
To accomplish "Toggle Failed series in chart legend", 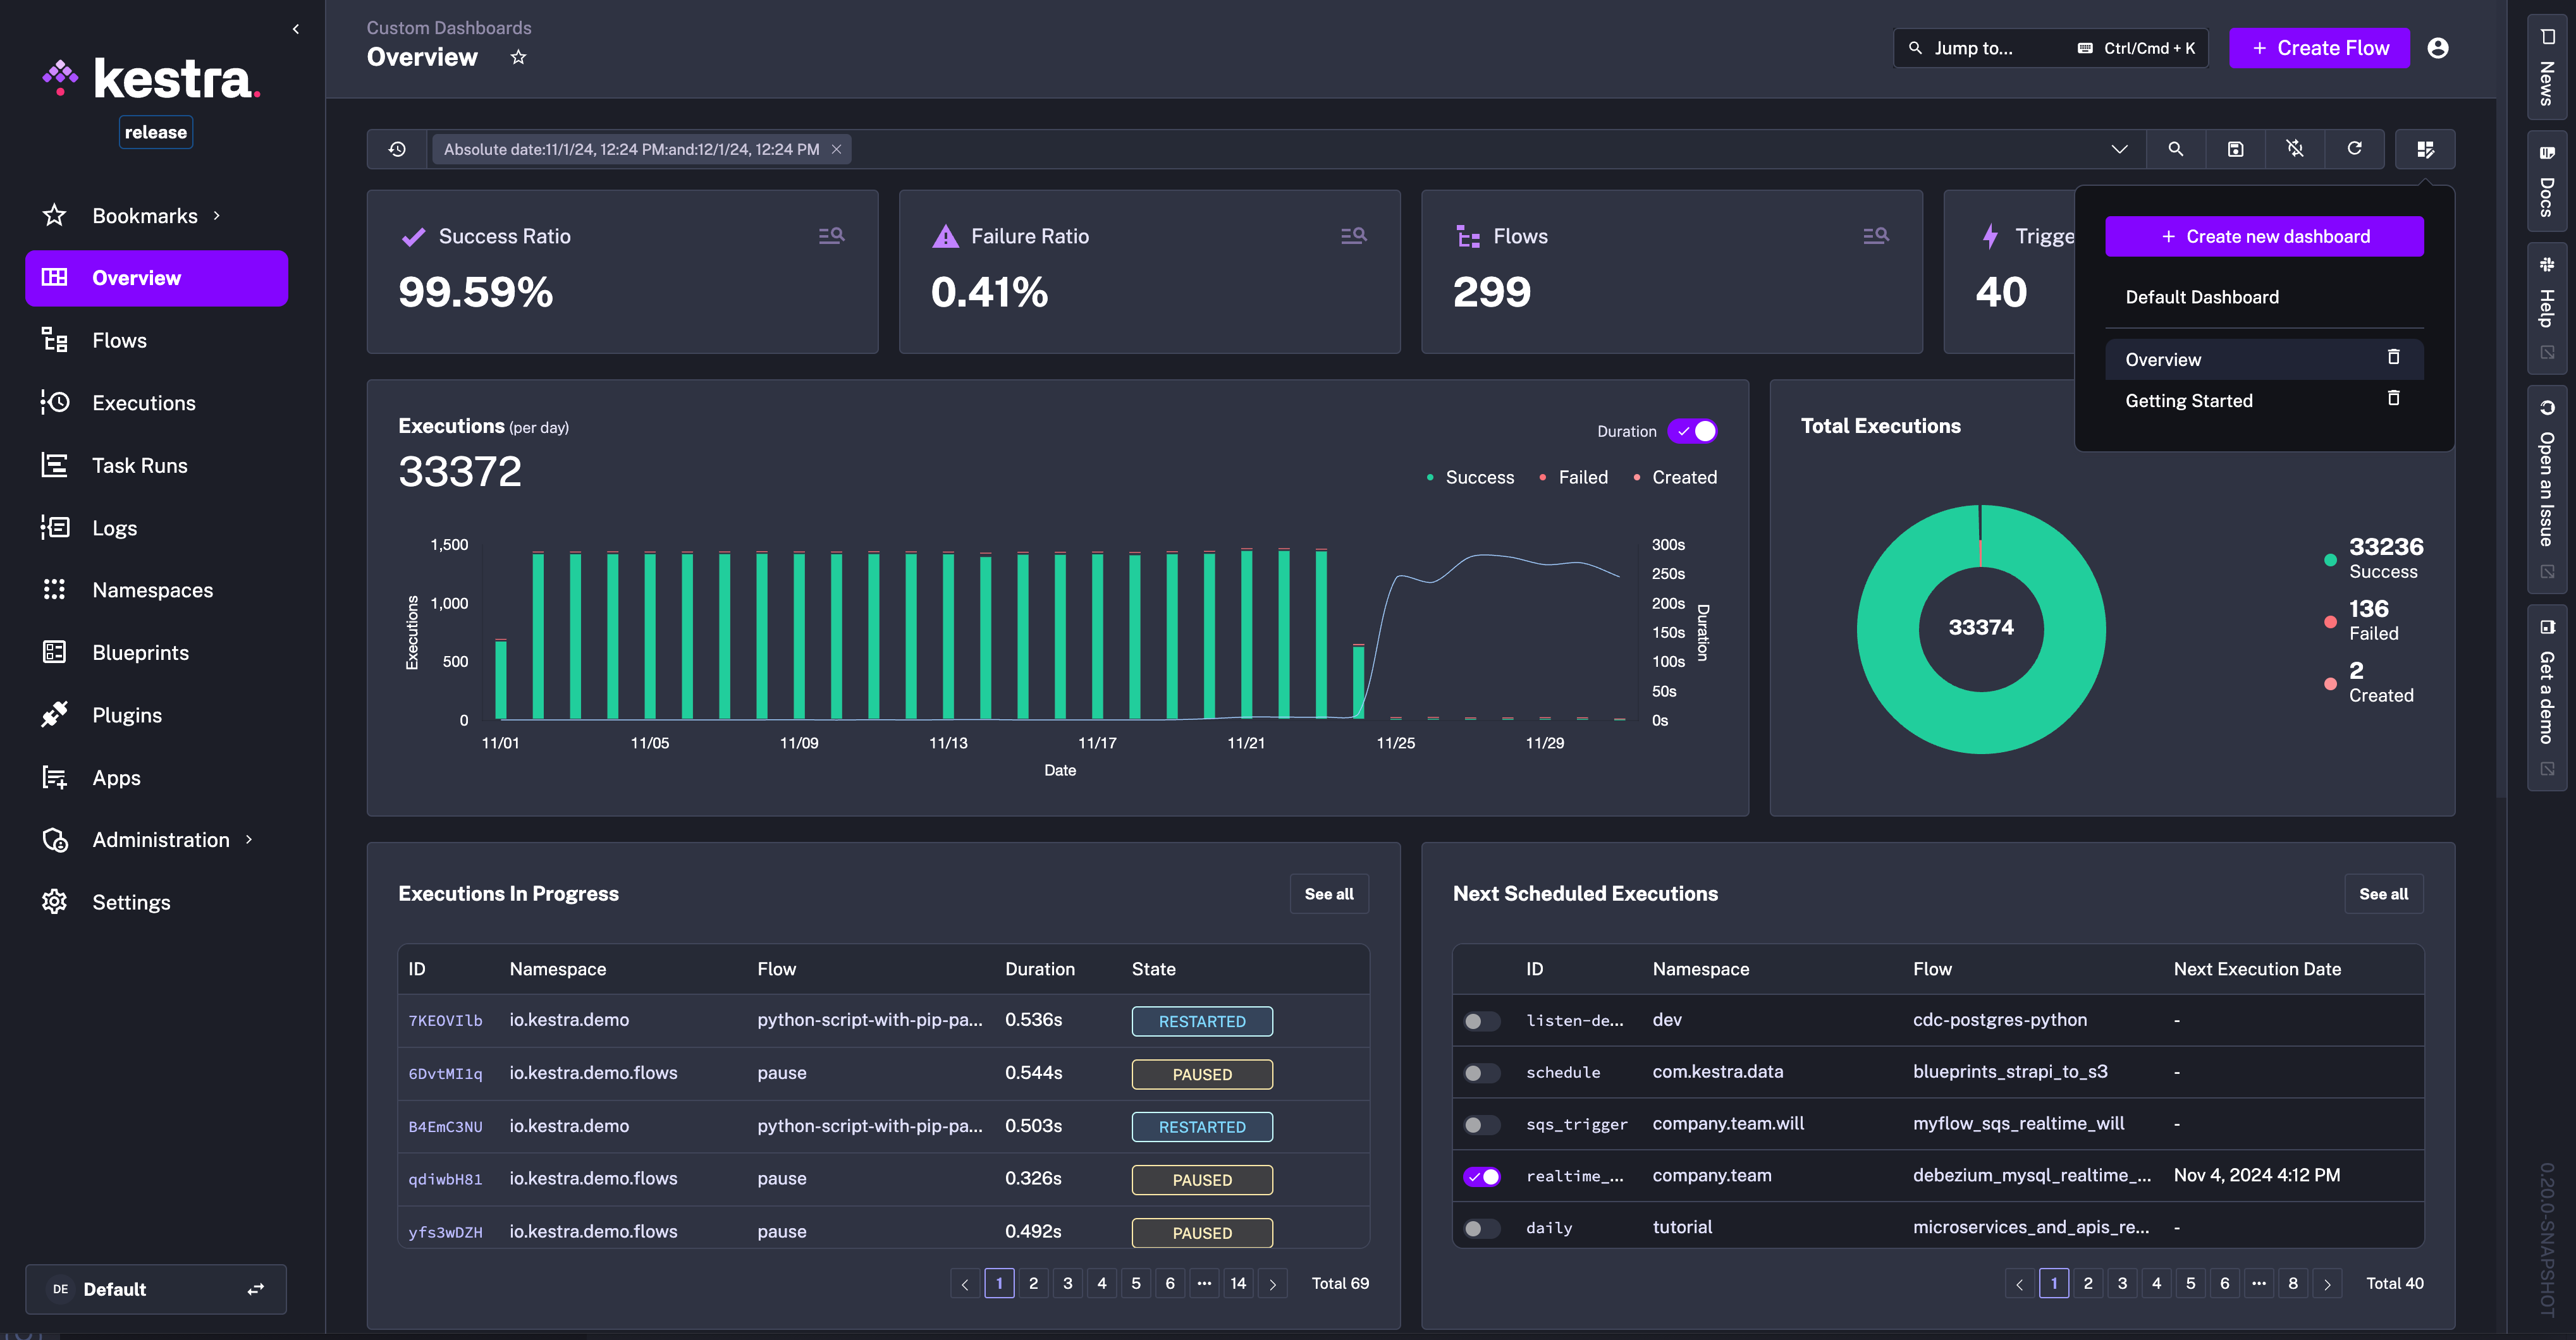I will (1574, 478).
